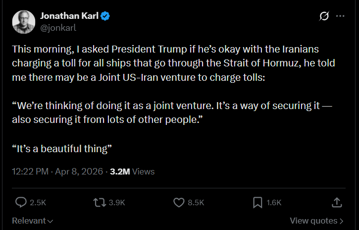Click the reply speech bubble icon
359x230 pixels.
click(x=21, y=202)
